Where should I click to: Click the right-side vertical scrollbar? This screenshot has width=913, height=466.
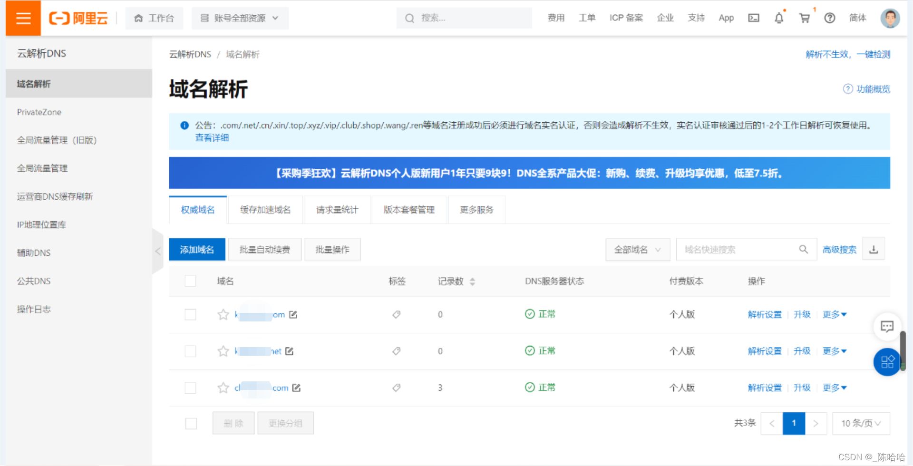[x=903, y=351]
